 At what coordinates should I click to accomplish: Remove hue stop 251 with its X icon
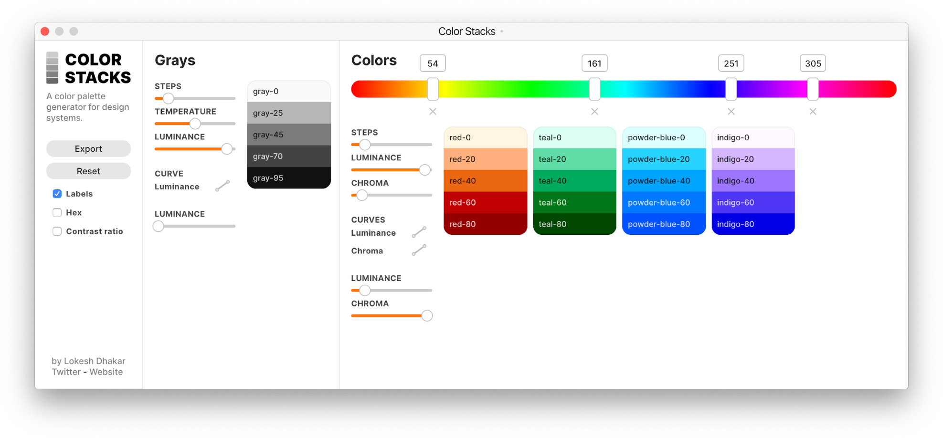pyautogui.click(x=731, y=112)
